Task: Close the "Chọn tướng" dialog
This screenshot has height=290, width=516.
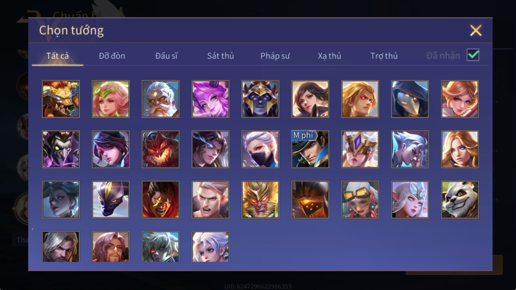Action: pyautogui.click(x=476, y=30)
